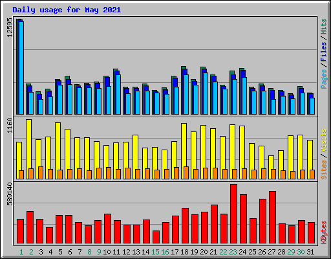Click day 4 on the x-axis
The width and height of the screenshot is (331, 259).
[50, 252]
